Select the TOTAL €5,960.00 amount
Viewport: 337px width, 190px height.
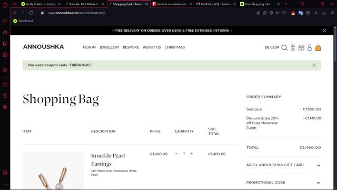pos(310,148)
